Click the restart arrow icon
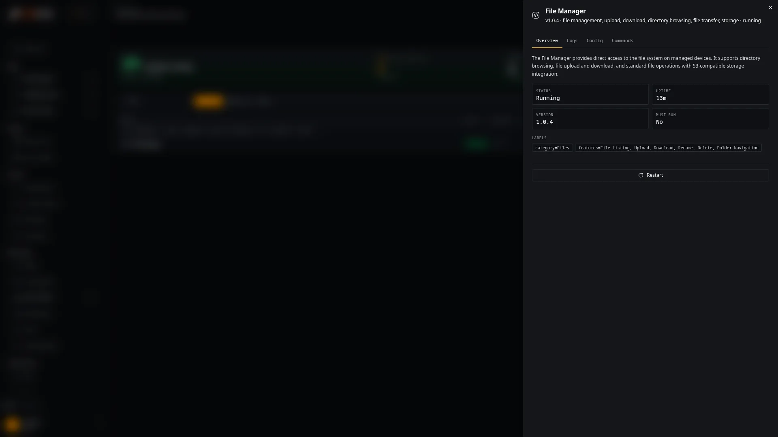Viewport: 778px width, 437px height. pos(641,175)
